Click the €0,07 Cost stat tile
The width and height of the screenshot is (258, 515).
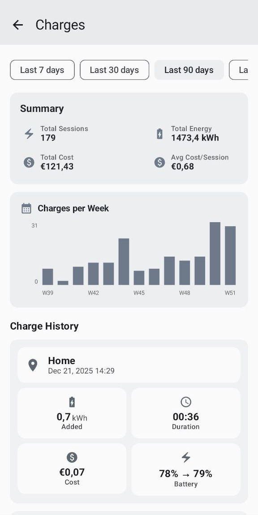point(72,468)
